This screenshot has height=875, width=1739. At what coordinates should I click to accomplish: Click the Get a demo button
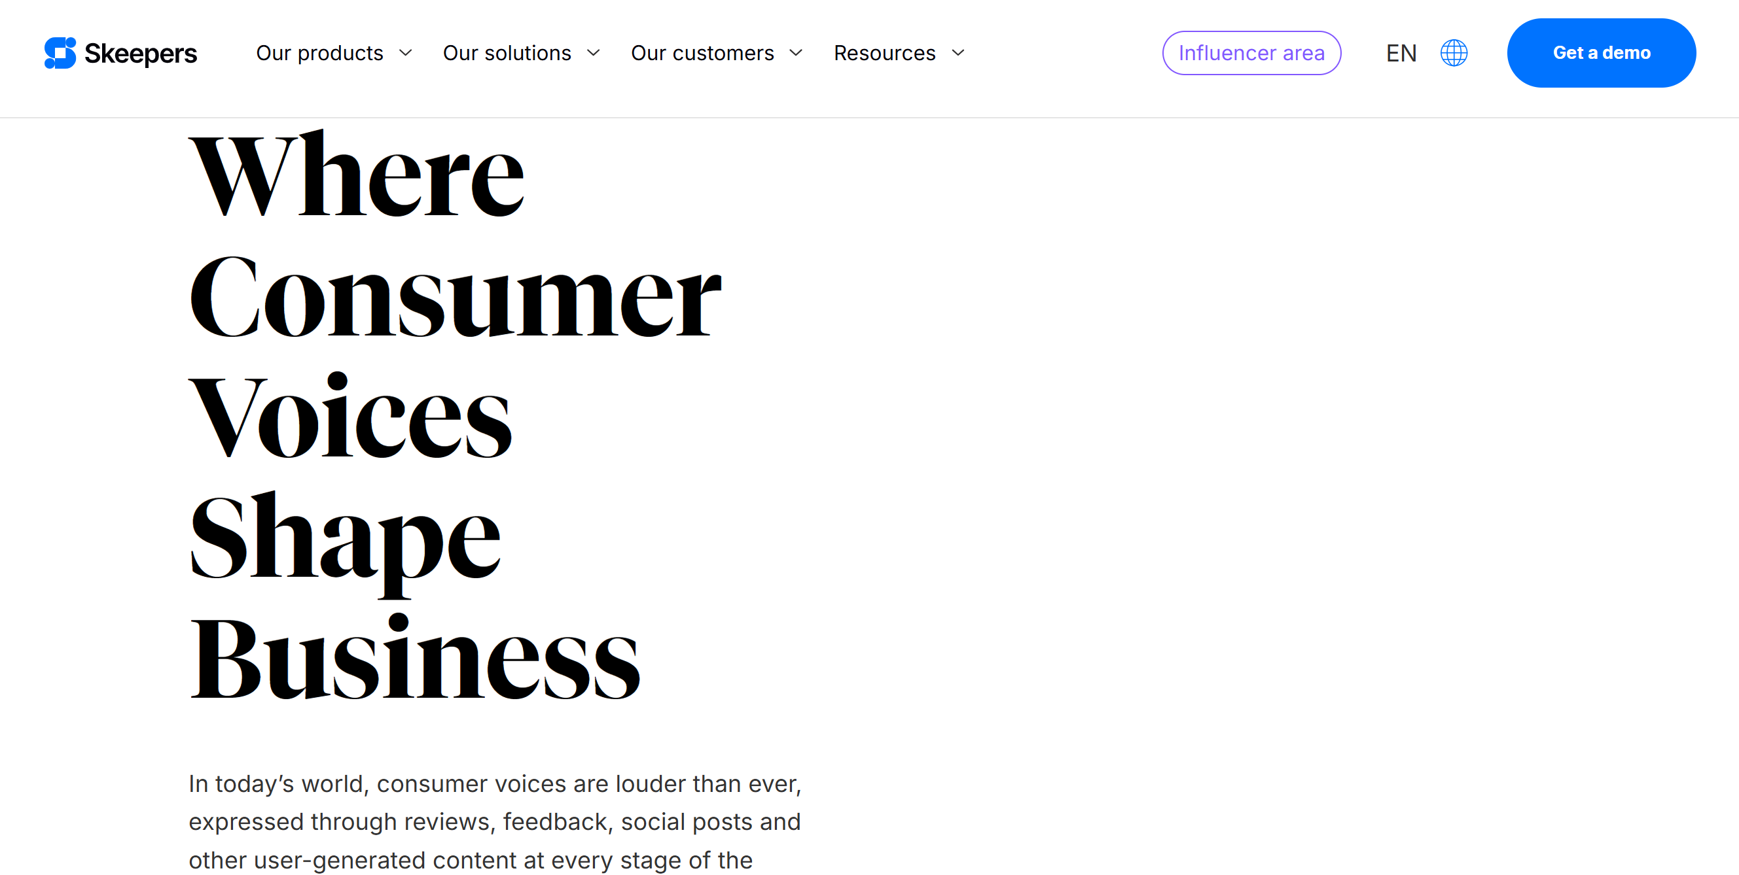point(1601,52)
